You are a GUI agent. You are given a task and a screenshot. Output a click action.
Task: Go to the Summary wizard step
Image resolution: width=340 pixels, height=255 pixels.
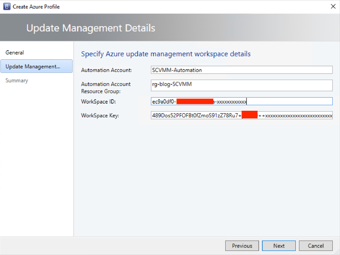pyautogui.click(x=17, y=81)
